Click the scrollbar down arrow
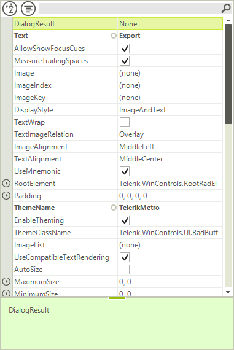The height and width of the screenshot is (350, 234). click(x=228, y=292)
